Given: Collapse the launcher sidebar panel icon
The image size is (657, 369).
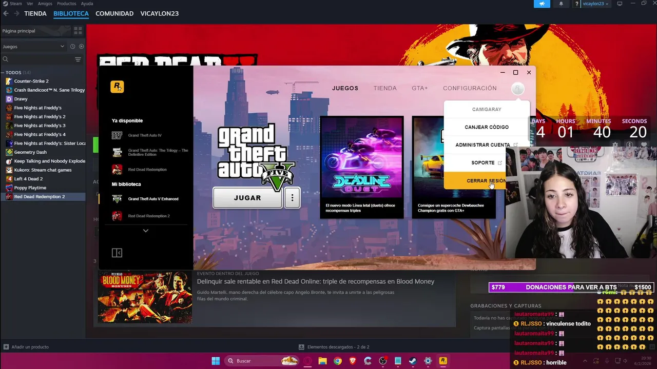Looking at the screenshot, I should (117, 253).
